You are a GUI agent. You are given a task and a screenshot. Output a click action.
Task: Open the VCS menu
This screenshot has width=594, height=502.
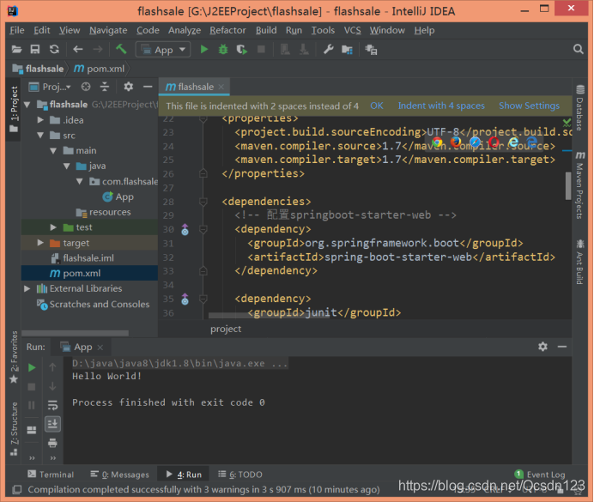point(352,30)
